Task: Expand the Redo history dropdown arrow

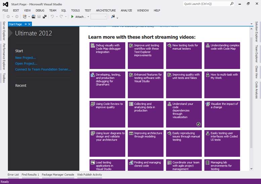Action: pos(66,17)
